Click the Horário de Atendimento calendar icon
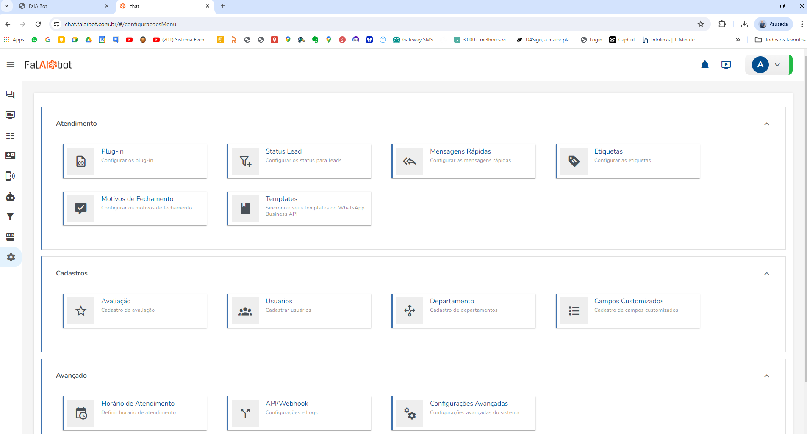Viewport: 807px width, 434px height. coord(81,413)
